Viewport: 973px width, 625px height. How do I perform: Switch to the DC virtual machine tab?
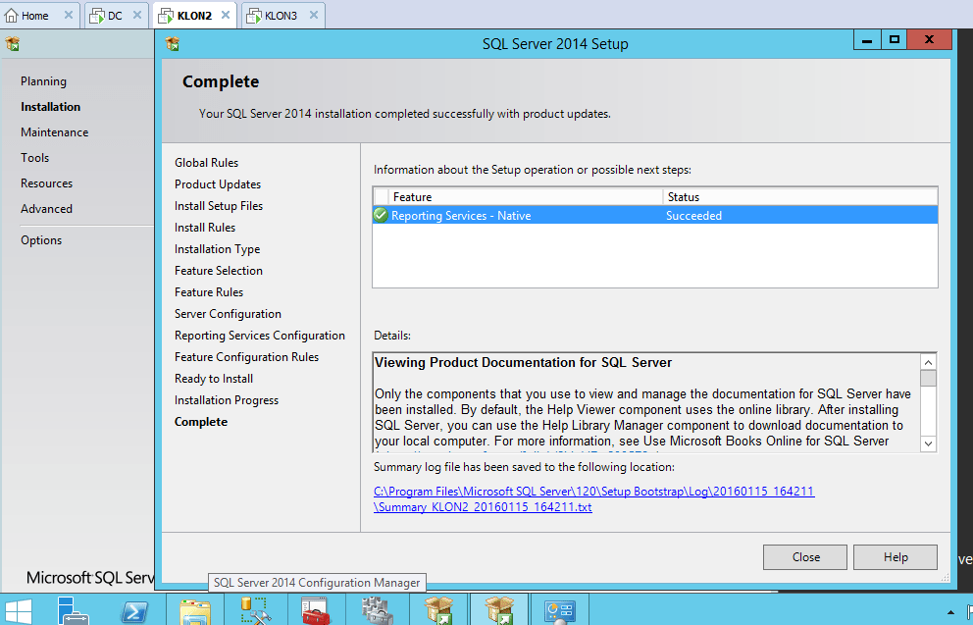coord(115,16)
